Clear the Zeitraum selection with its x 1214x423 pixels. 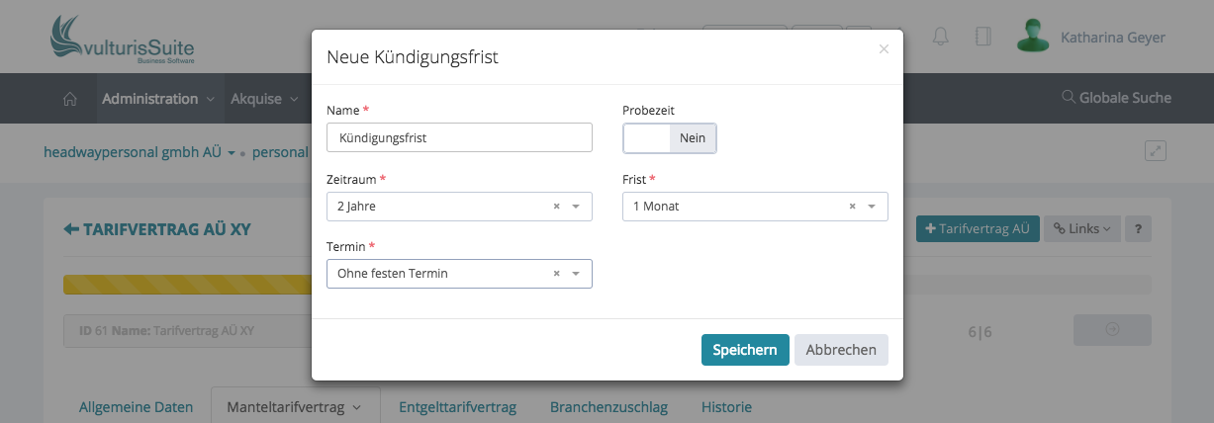click(x=556, y=207)
